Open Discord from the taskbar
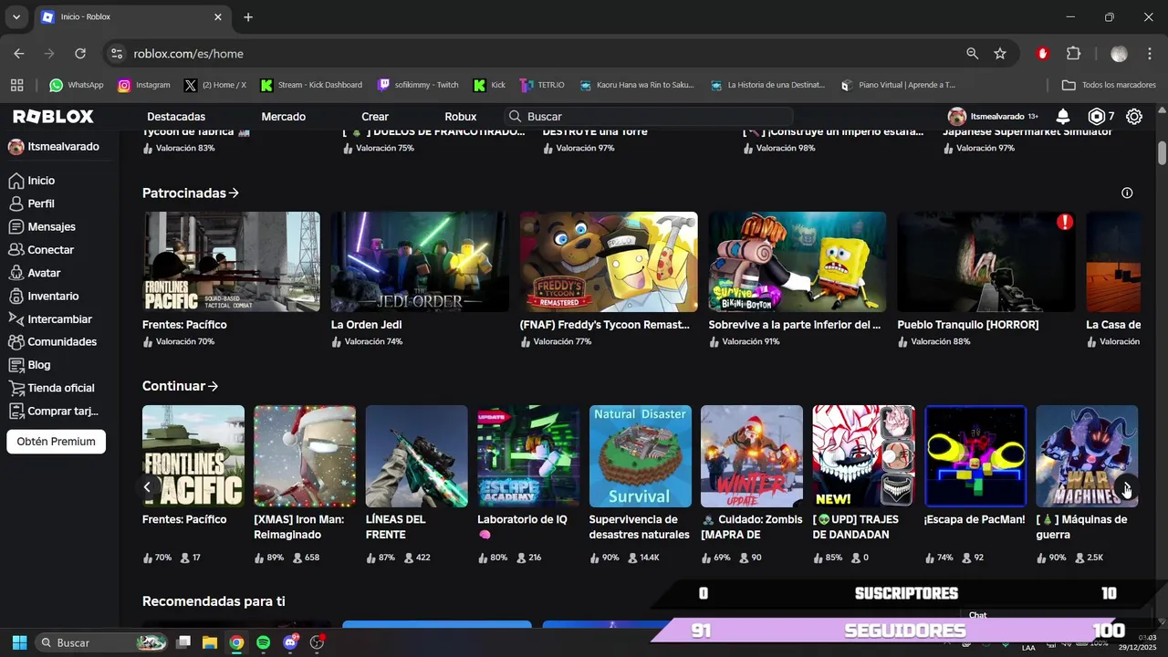 click(291, 642)
